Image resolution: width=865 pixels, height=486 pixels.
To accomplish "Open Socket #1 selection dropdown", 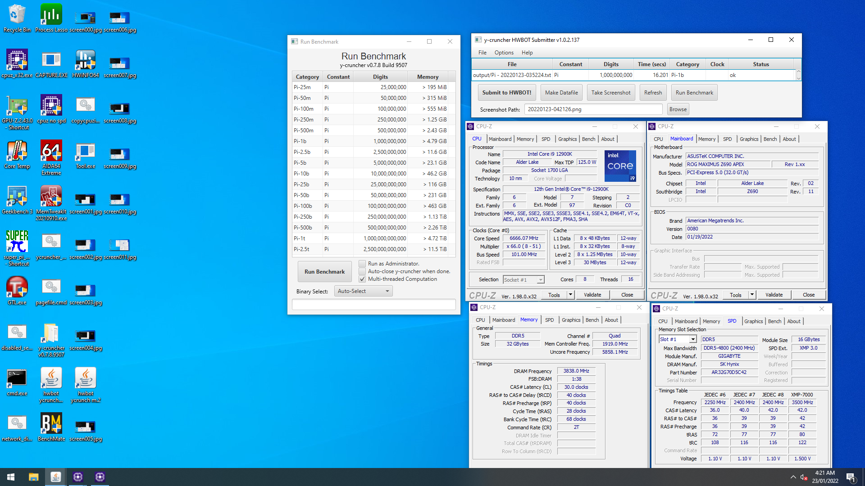I will 524,279.
